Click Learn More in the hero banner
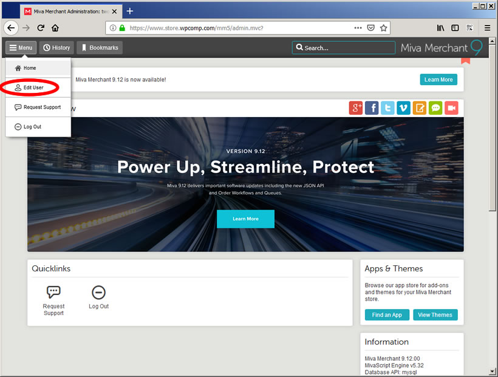This screenshot has width=498, height=377. coord(245,219)
